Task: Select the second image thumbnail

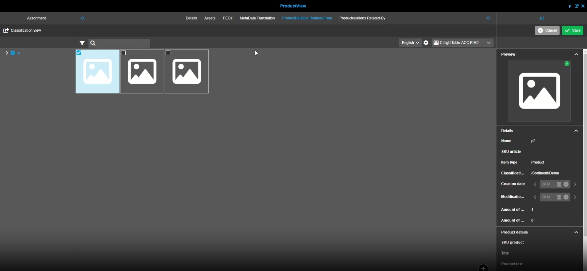Action: 142,72
